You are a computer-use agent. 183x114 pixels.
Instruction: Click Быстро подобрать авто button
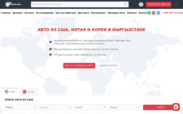(x=79, y=66)
